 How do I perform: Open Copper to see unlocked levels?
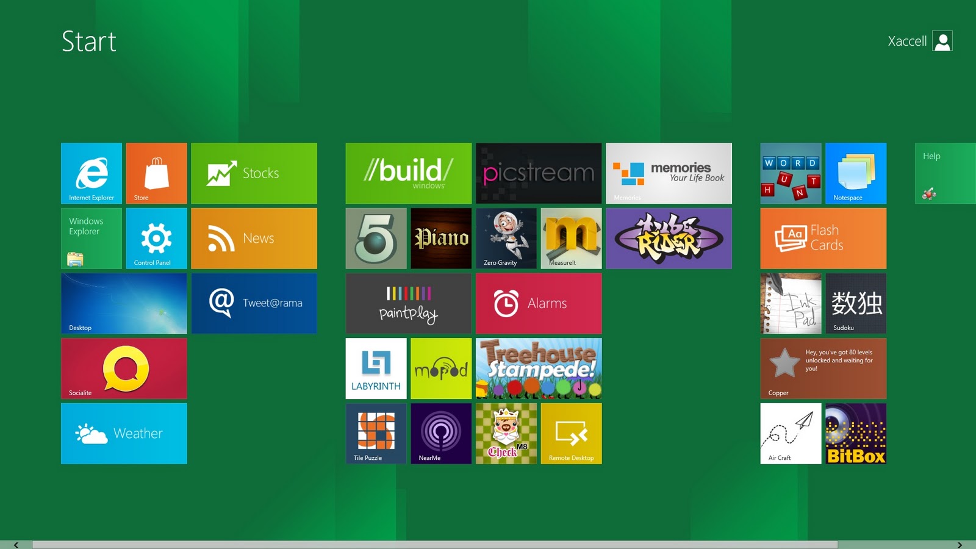[x=822, y=368]
